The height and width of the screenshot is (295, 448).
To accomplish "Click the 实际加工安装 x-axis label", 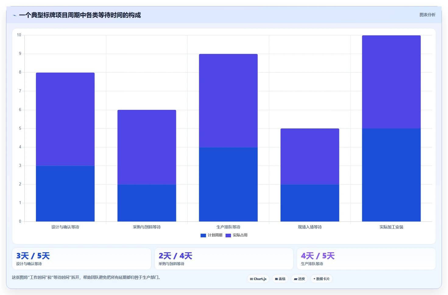I will 391,227.
